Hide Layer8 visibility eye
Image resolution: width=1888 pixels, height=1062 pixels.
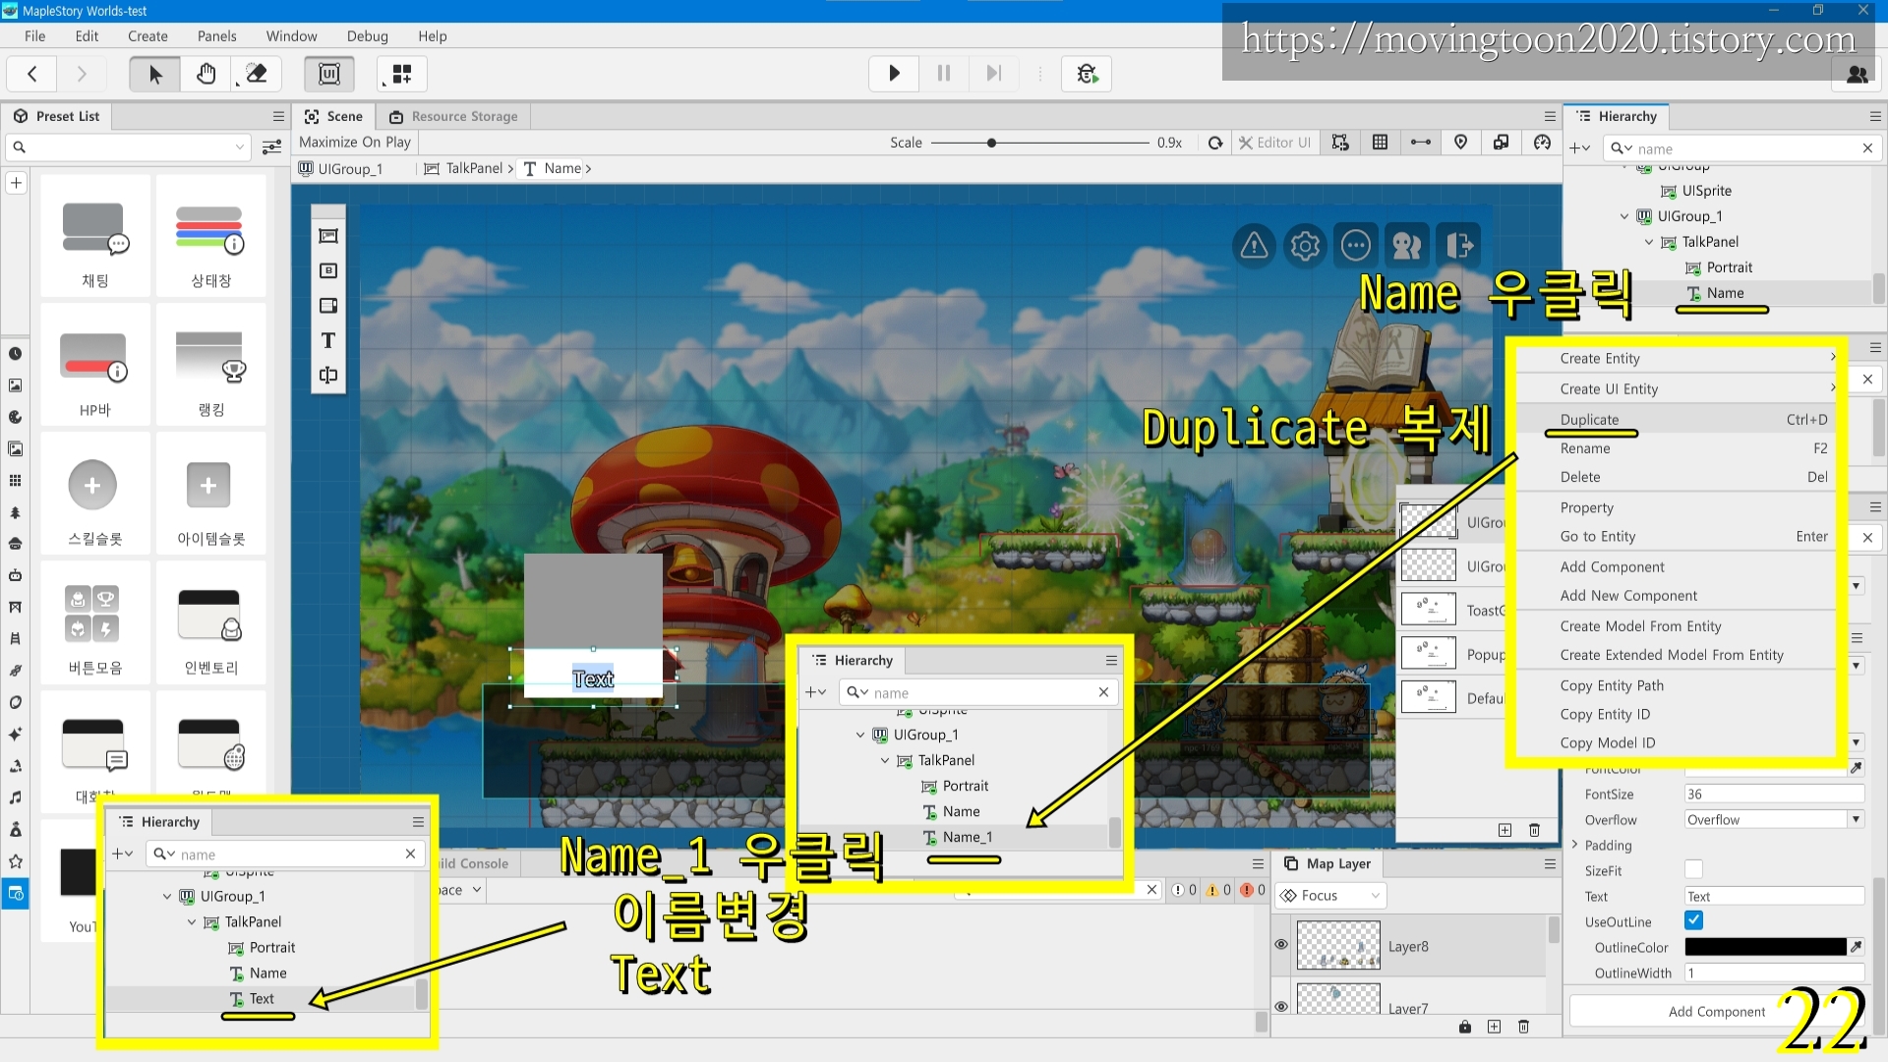1281,944
